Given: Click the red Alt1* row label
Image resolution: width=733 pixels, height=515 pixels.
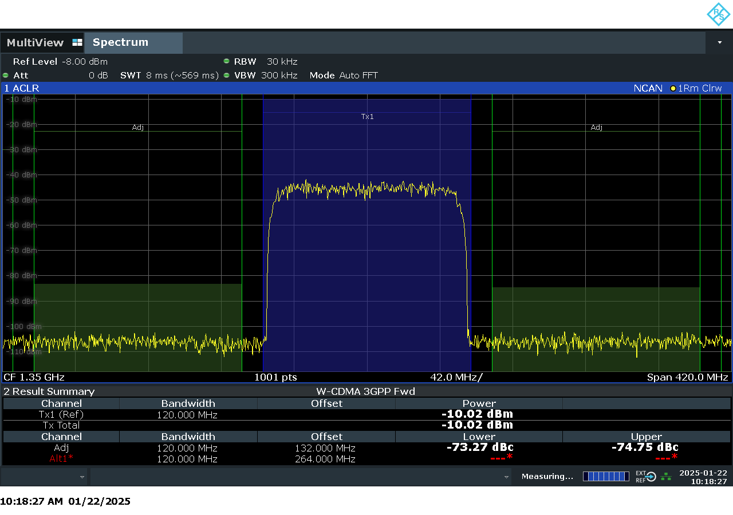Looking at the screenshot, I should click(x=61, y=459).
